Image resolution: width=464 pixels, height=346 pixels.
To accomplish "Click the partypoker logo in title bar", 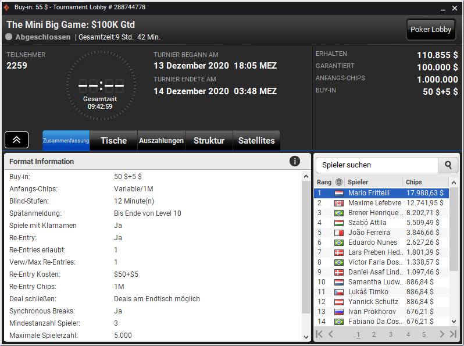I will [6, 8].
